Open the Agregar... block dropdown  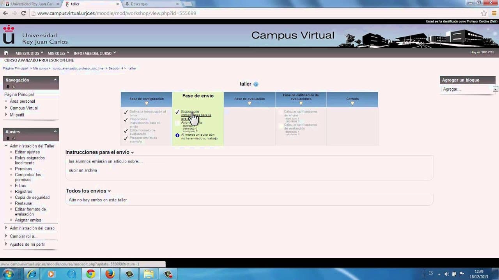[470, 89]
